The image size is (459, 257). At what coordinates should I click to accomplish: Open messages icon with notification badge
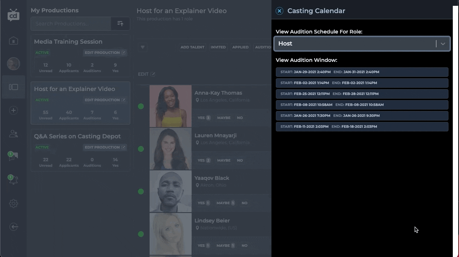13,157
